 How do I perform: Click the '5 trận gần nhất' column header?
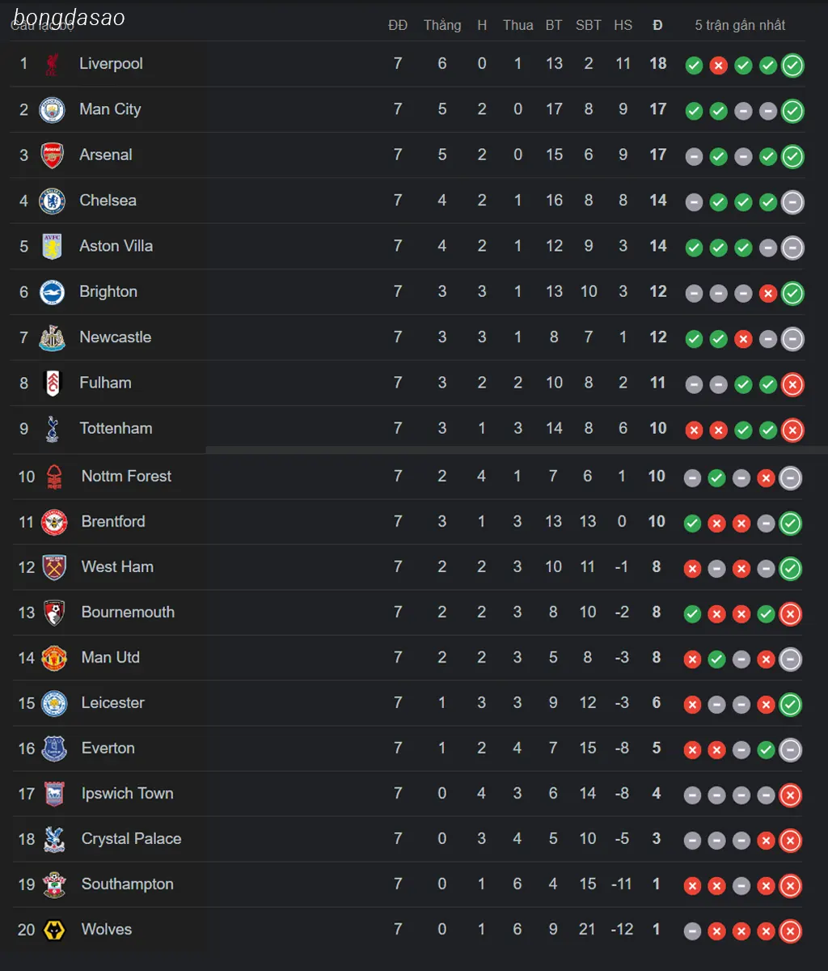[740, 25]
